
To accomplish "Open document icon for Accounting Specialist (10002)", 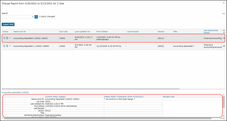I will click(x=4, y=38).
